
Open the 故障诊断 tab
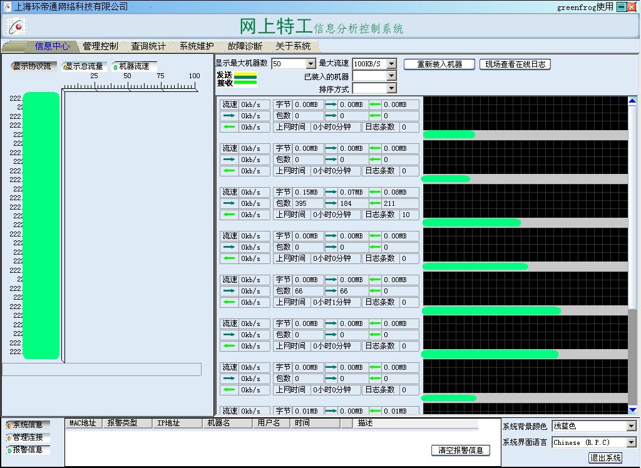click(x=245, y=46)
